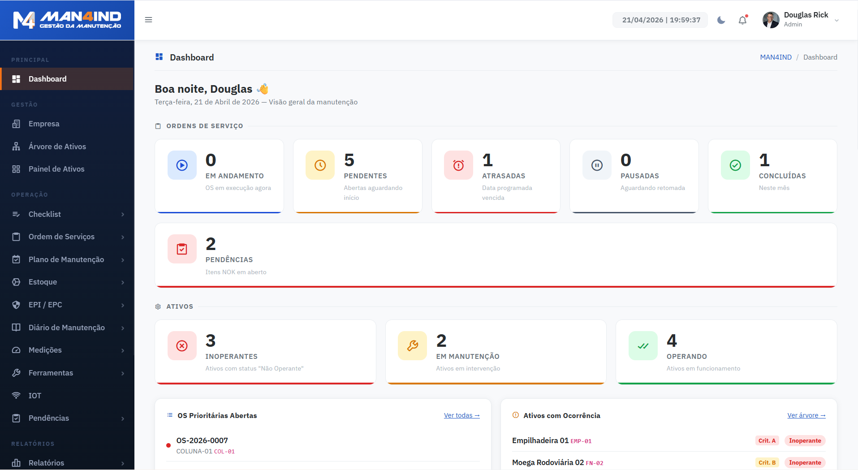The width and height of the screenshot is (858, 470).
Task: Collapse the sidebar with the hamburger icon
Action: [148, 20]
